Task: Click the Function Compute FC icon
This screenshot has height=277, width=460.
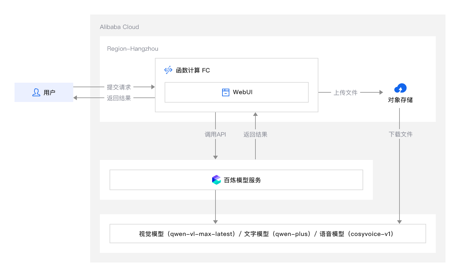Action: click(168, 70)
